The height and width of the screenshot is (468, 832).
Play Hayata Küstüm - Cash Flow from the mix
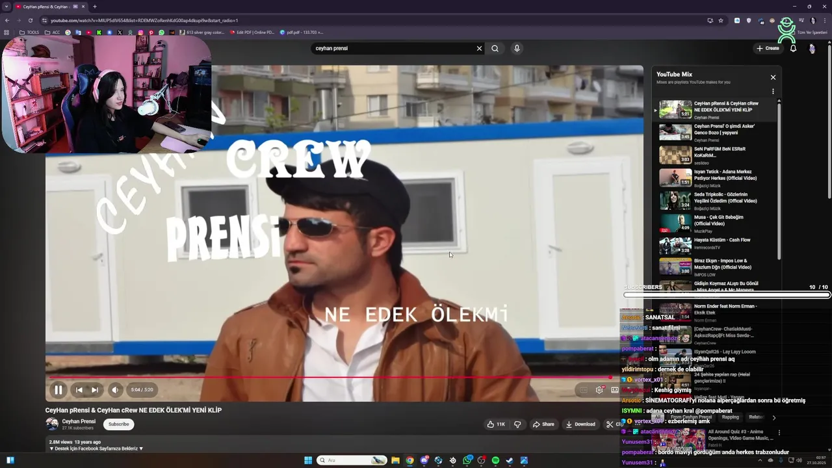coord(715,246)
